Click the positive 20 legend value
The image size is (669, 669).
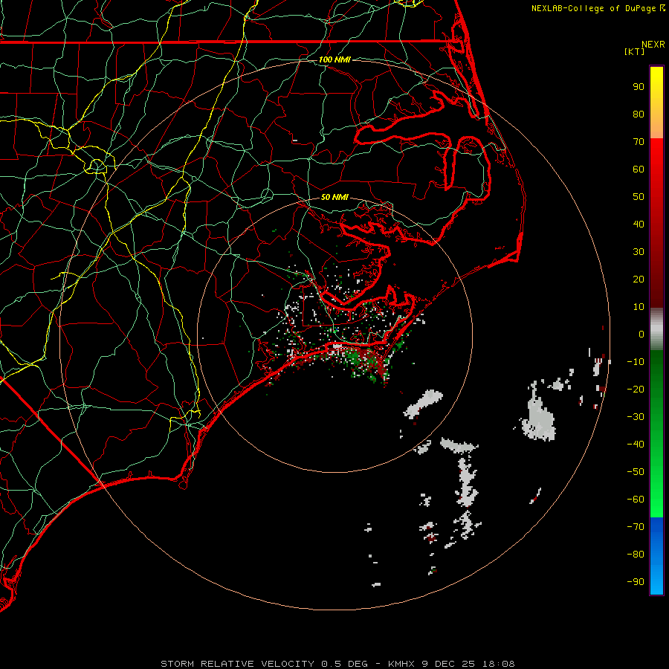pos(639,279)
